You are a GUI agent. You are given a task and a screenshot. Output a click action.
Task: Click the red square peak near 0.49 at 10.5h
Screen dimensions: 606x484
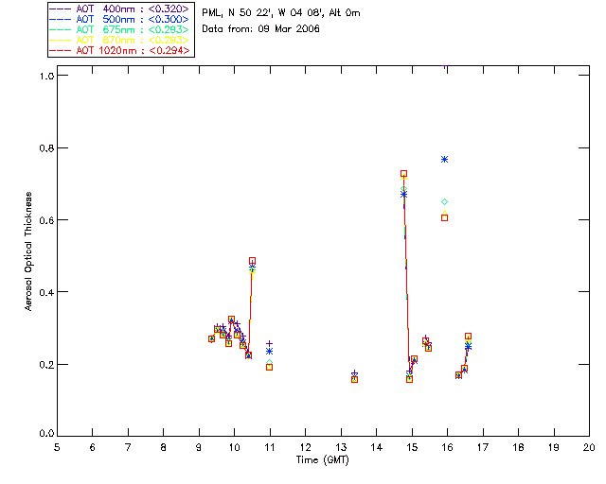coord(253,261)
